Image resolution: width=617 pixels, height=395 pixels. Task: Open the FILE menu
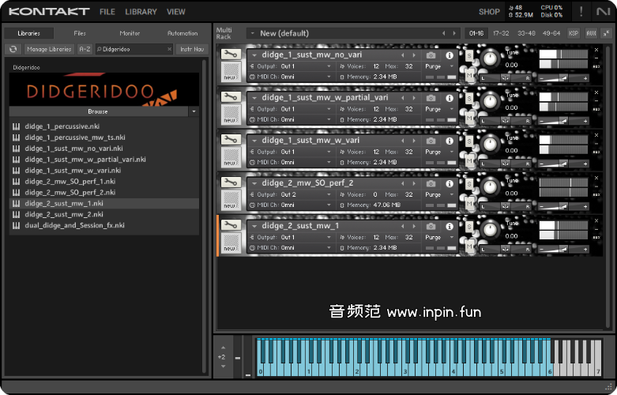coord(107,12)
